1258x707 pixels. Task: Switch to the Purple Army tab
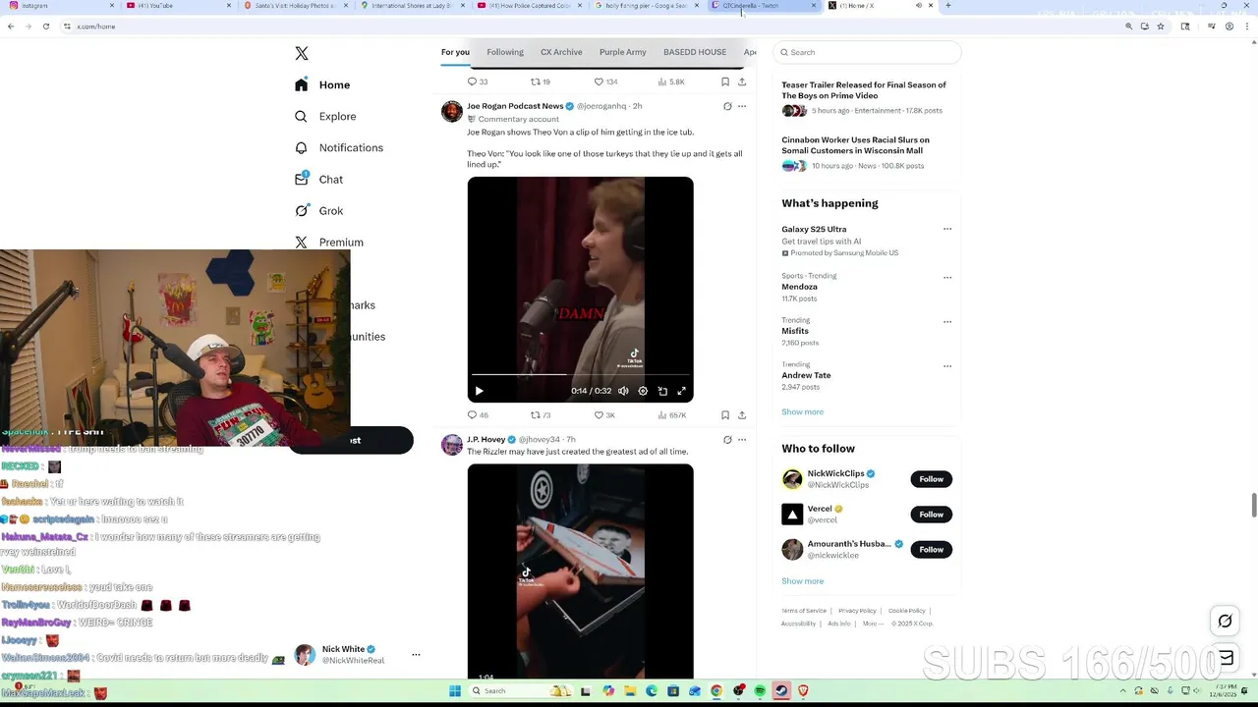coord(623,52)
